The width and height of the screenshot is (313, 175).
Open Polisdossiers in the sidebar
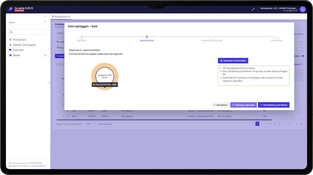[x=19, y=40]
